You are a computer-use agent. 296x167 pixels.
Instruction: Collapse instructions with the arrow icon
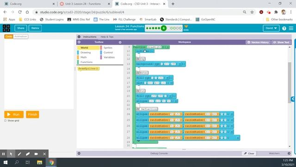point(79,37)
